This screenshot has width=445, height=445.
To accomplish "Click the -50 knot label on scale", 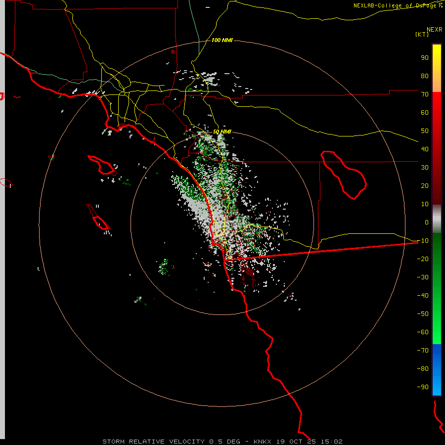I will click(x=423, y=313).
